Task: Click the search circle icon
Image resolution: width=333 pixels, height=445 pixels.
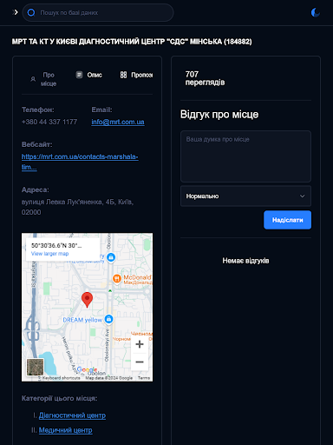Action: (31, 12)
